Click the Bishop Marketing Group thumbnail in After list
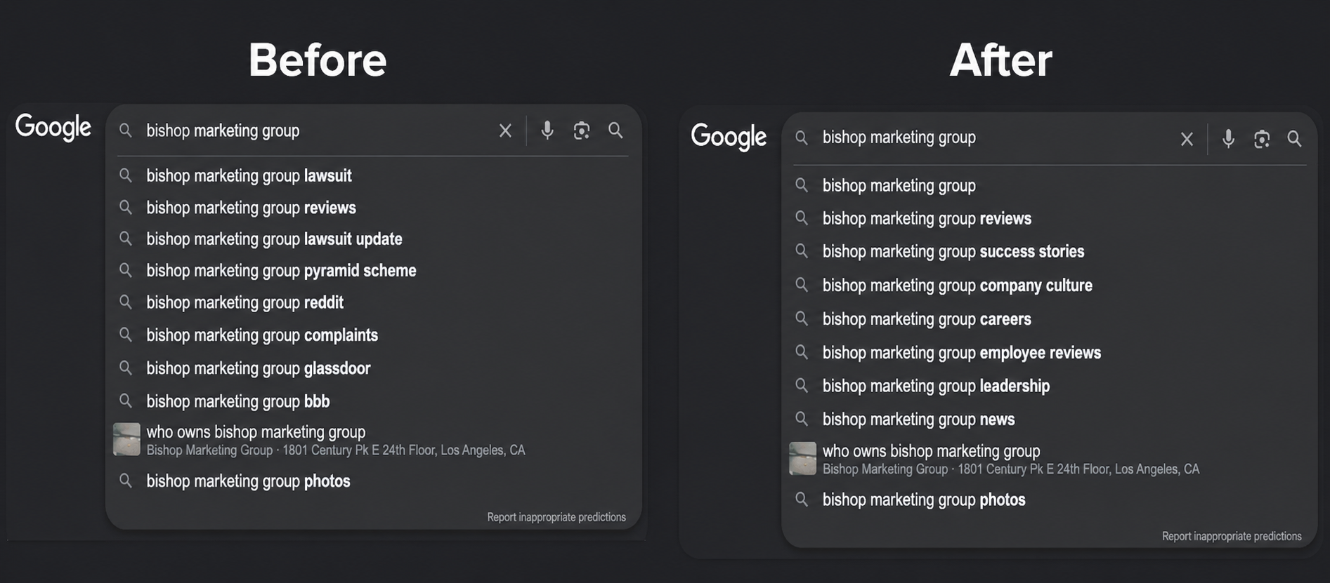The height and width of the screenshot is (583, 1330). pos(802,458)
